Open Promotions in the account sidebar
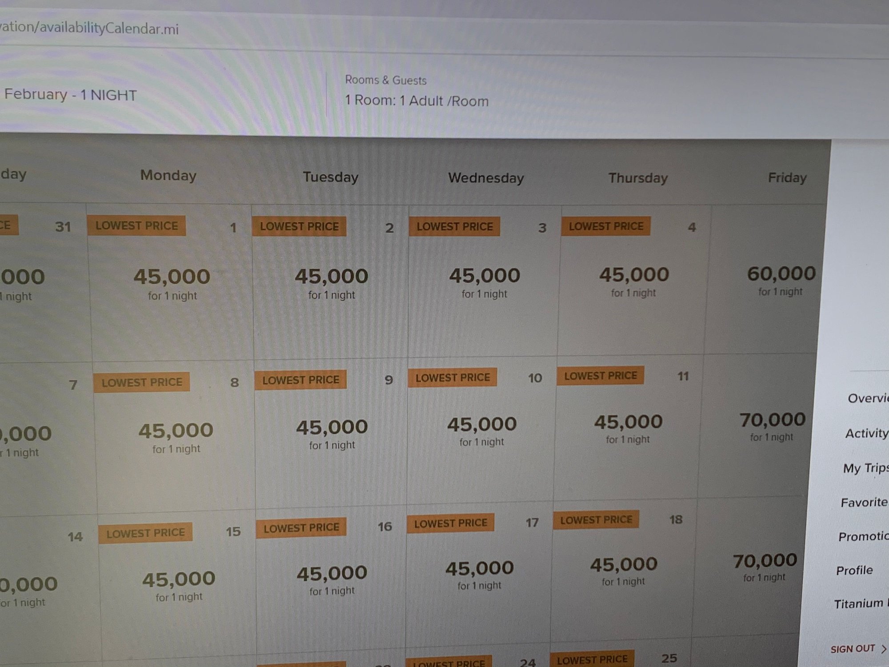 pos(862,537)
